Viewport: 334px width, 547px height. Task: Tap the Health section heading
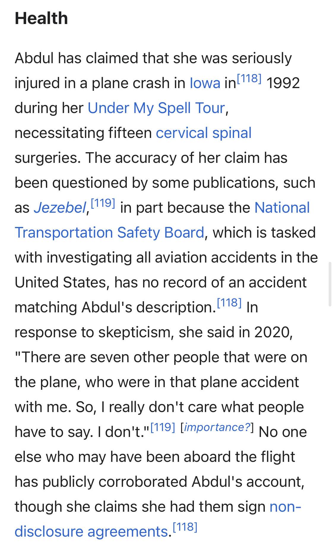coord(41,18)
